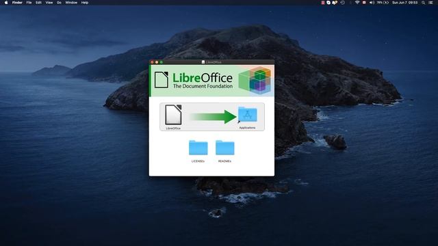Minimize the LibreOffice window with yellow button

coord(157,62)
